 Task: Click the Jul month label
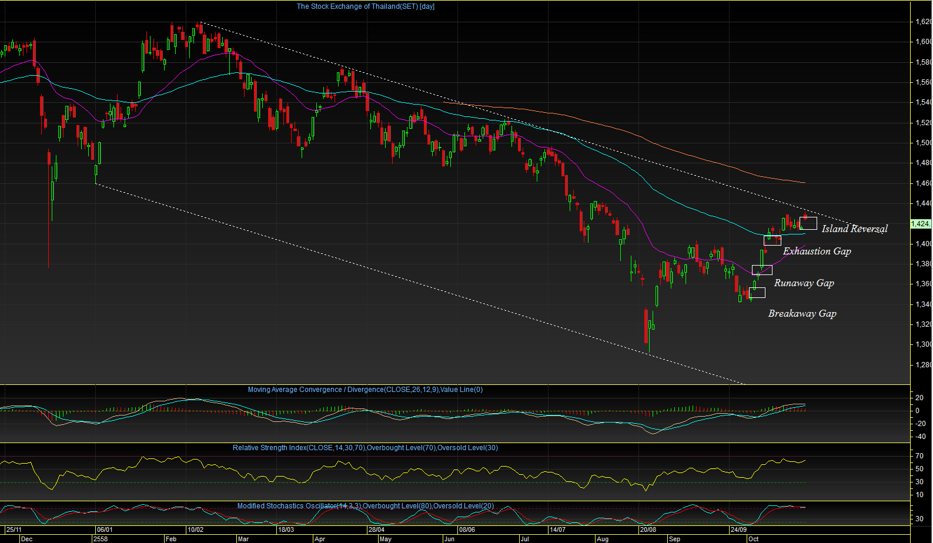click(524, 539)
